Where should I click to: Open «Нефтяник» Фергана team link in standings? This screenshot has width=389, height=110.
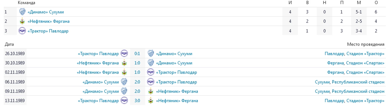pos(48,21)
